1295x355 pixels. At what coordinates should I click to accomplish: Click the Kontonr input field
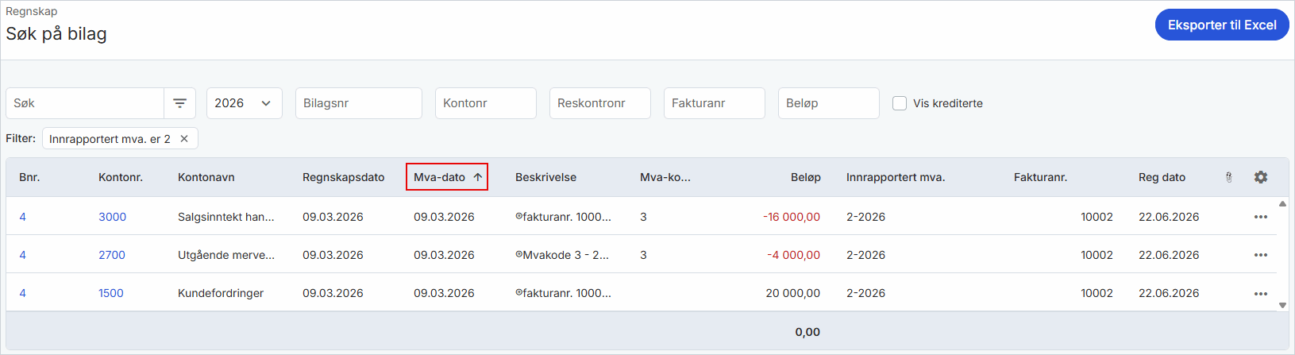486,103
